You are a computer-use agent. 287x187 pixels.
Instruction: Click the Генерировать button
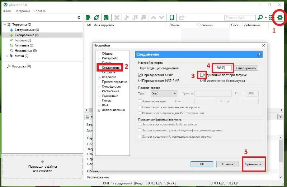[246, 68]
